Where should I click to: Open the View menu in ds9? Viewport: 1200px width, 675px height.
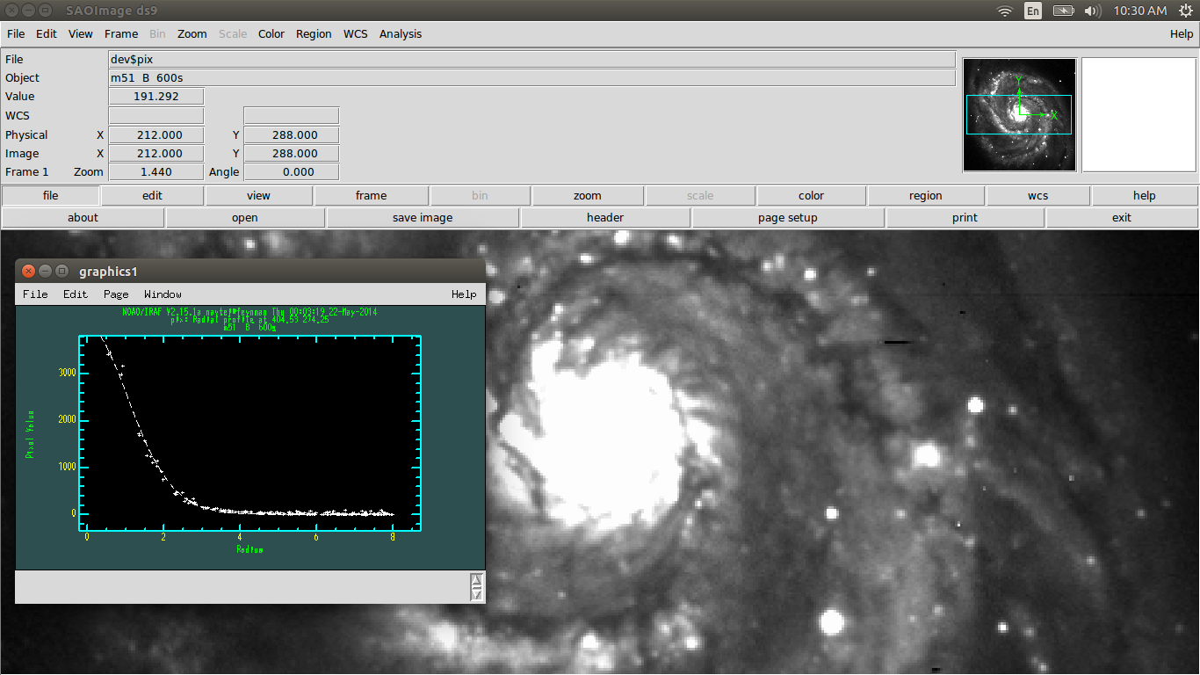coord(81,34)
